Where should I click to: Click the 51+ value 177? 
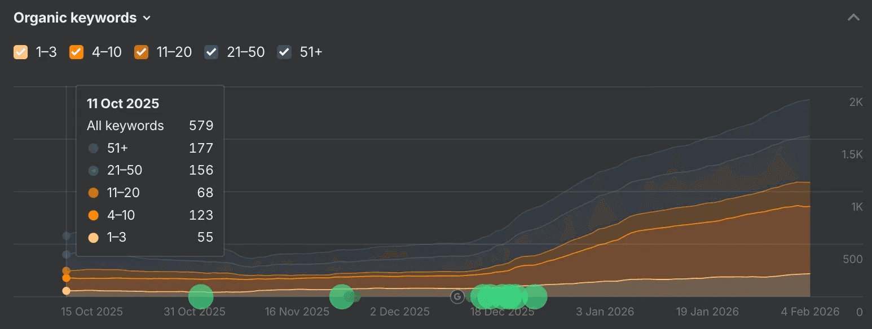pos(201,148)
